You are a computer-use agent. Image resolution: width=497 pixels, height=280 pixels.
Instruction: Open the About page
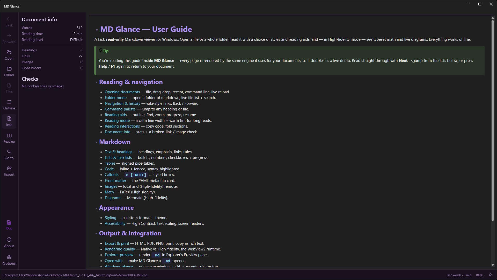(x=9, y=242)
